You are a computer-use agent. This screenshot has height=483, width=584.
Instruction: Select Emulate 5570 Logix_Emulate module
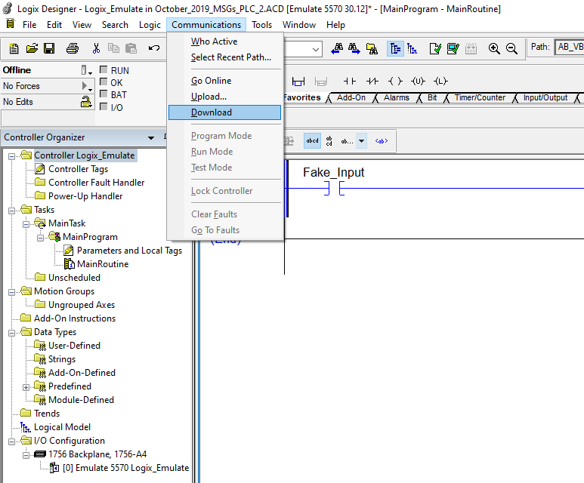[x=125, y=468]
